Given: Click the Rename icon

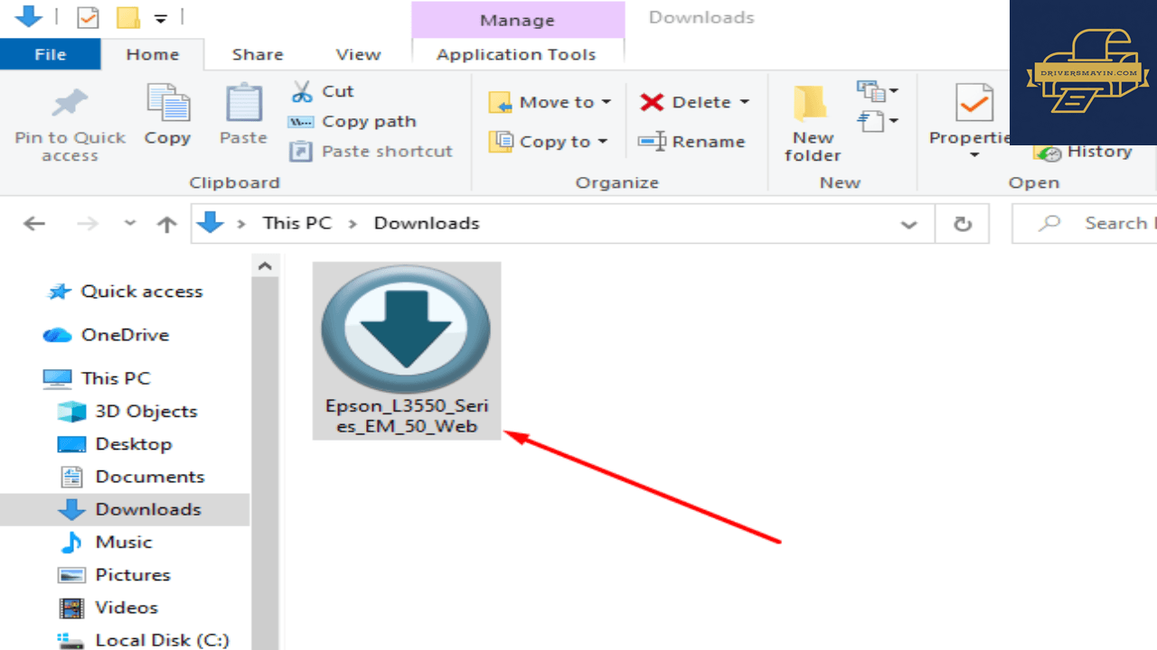Looking at the screenshot, I should [x=652, y=142].
